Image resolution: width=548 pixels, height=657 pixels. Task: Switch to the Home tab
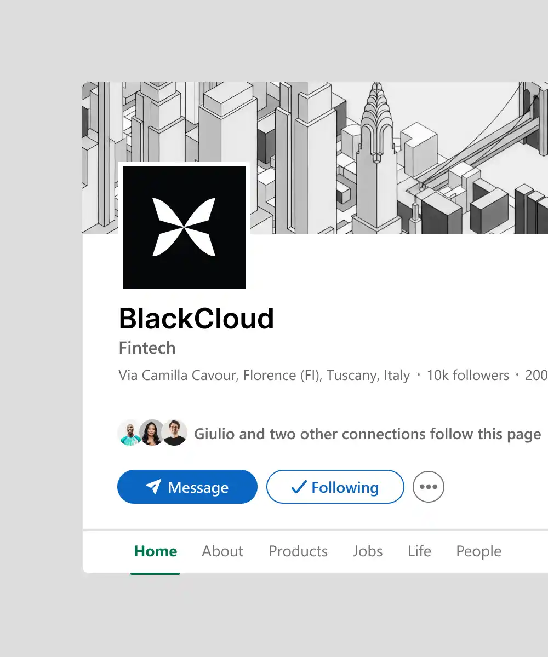click(156, 551)
